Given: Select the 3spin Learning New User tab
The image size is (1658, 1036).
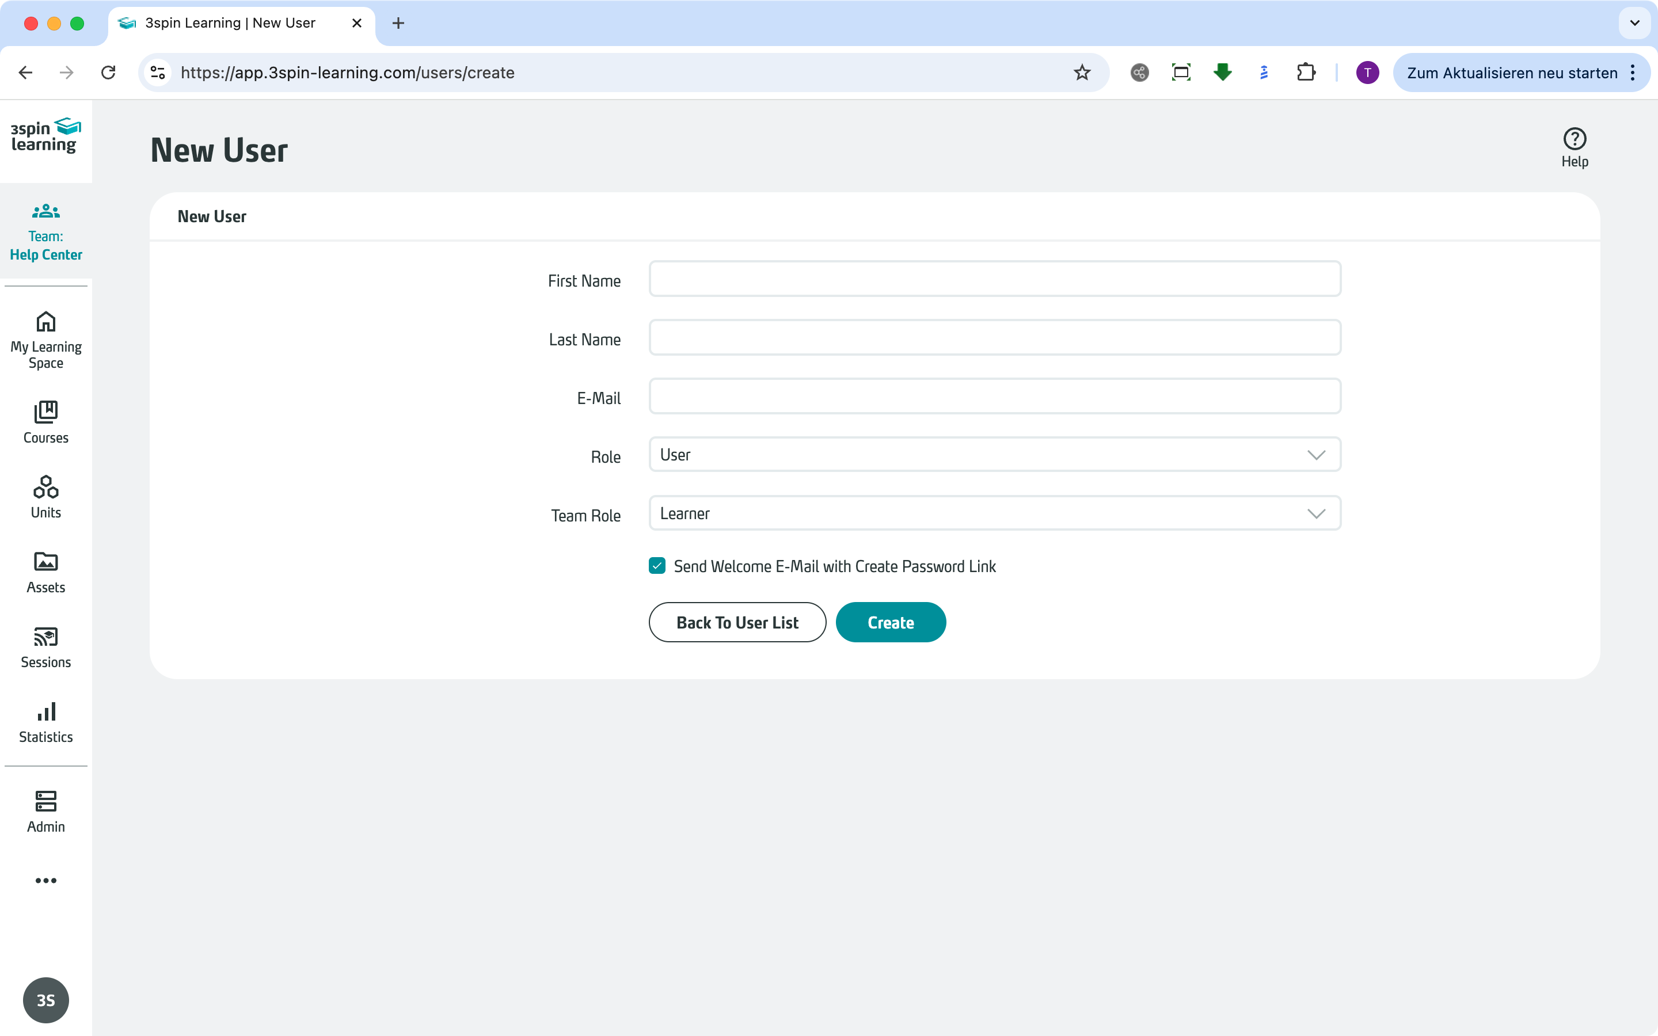Looking at the screenshot, I should (x=230, y=22).
